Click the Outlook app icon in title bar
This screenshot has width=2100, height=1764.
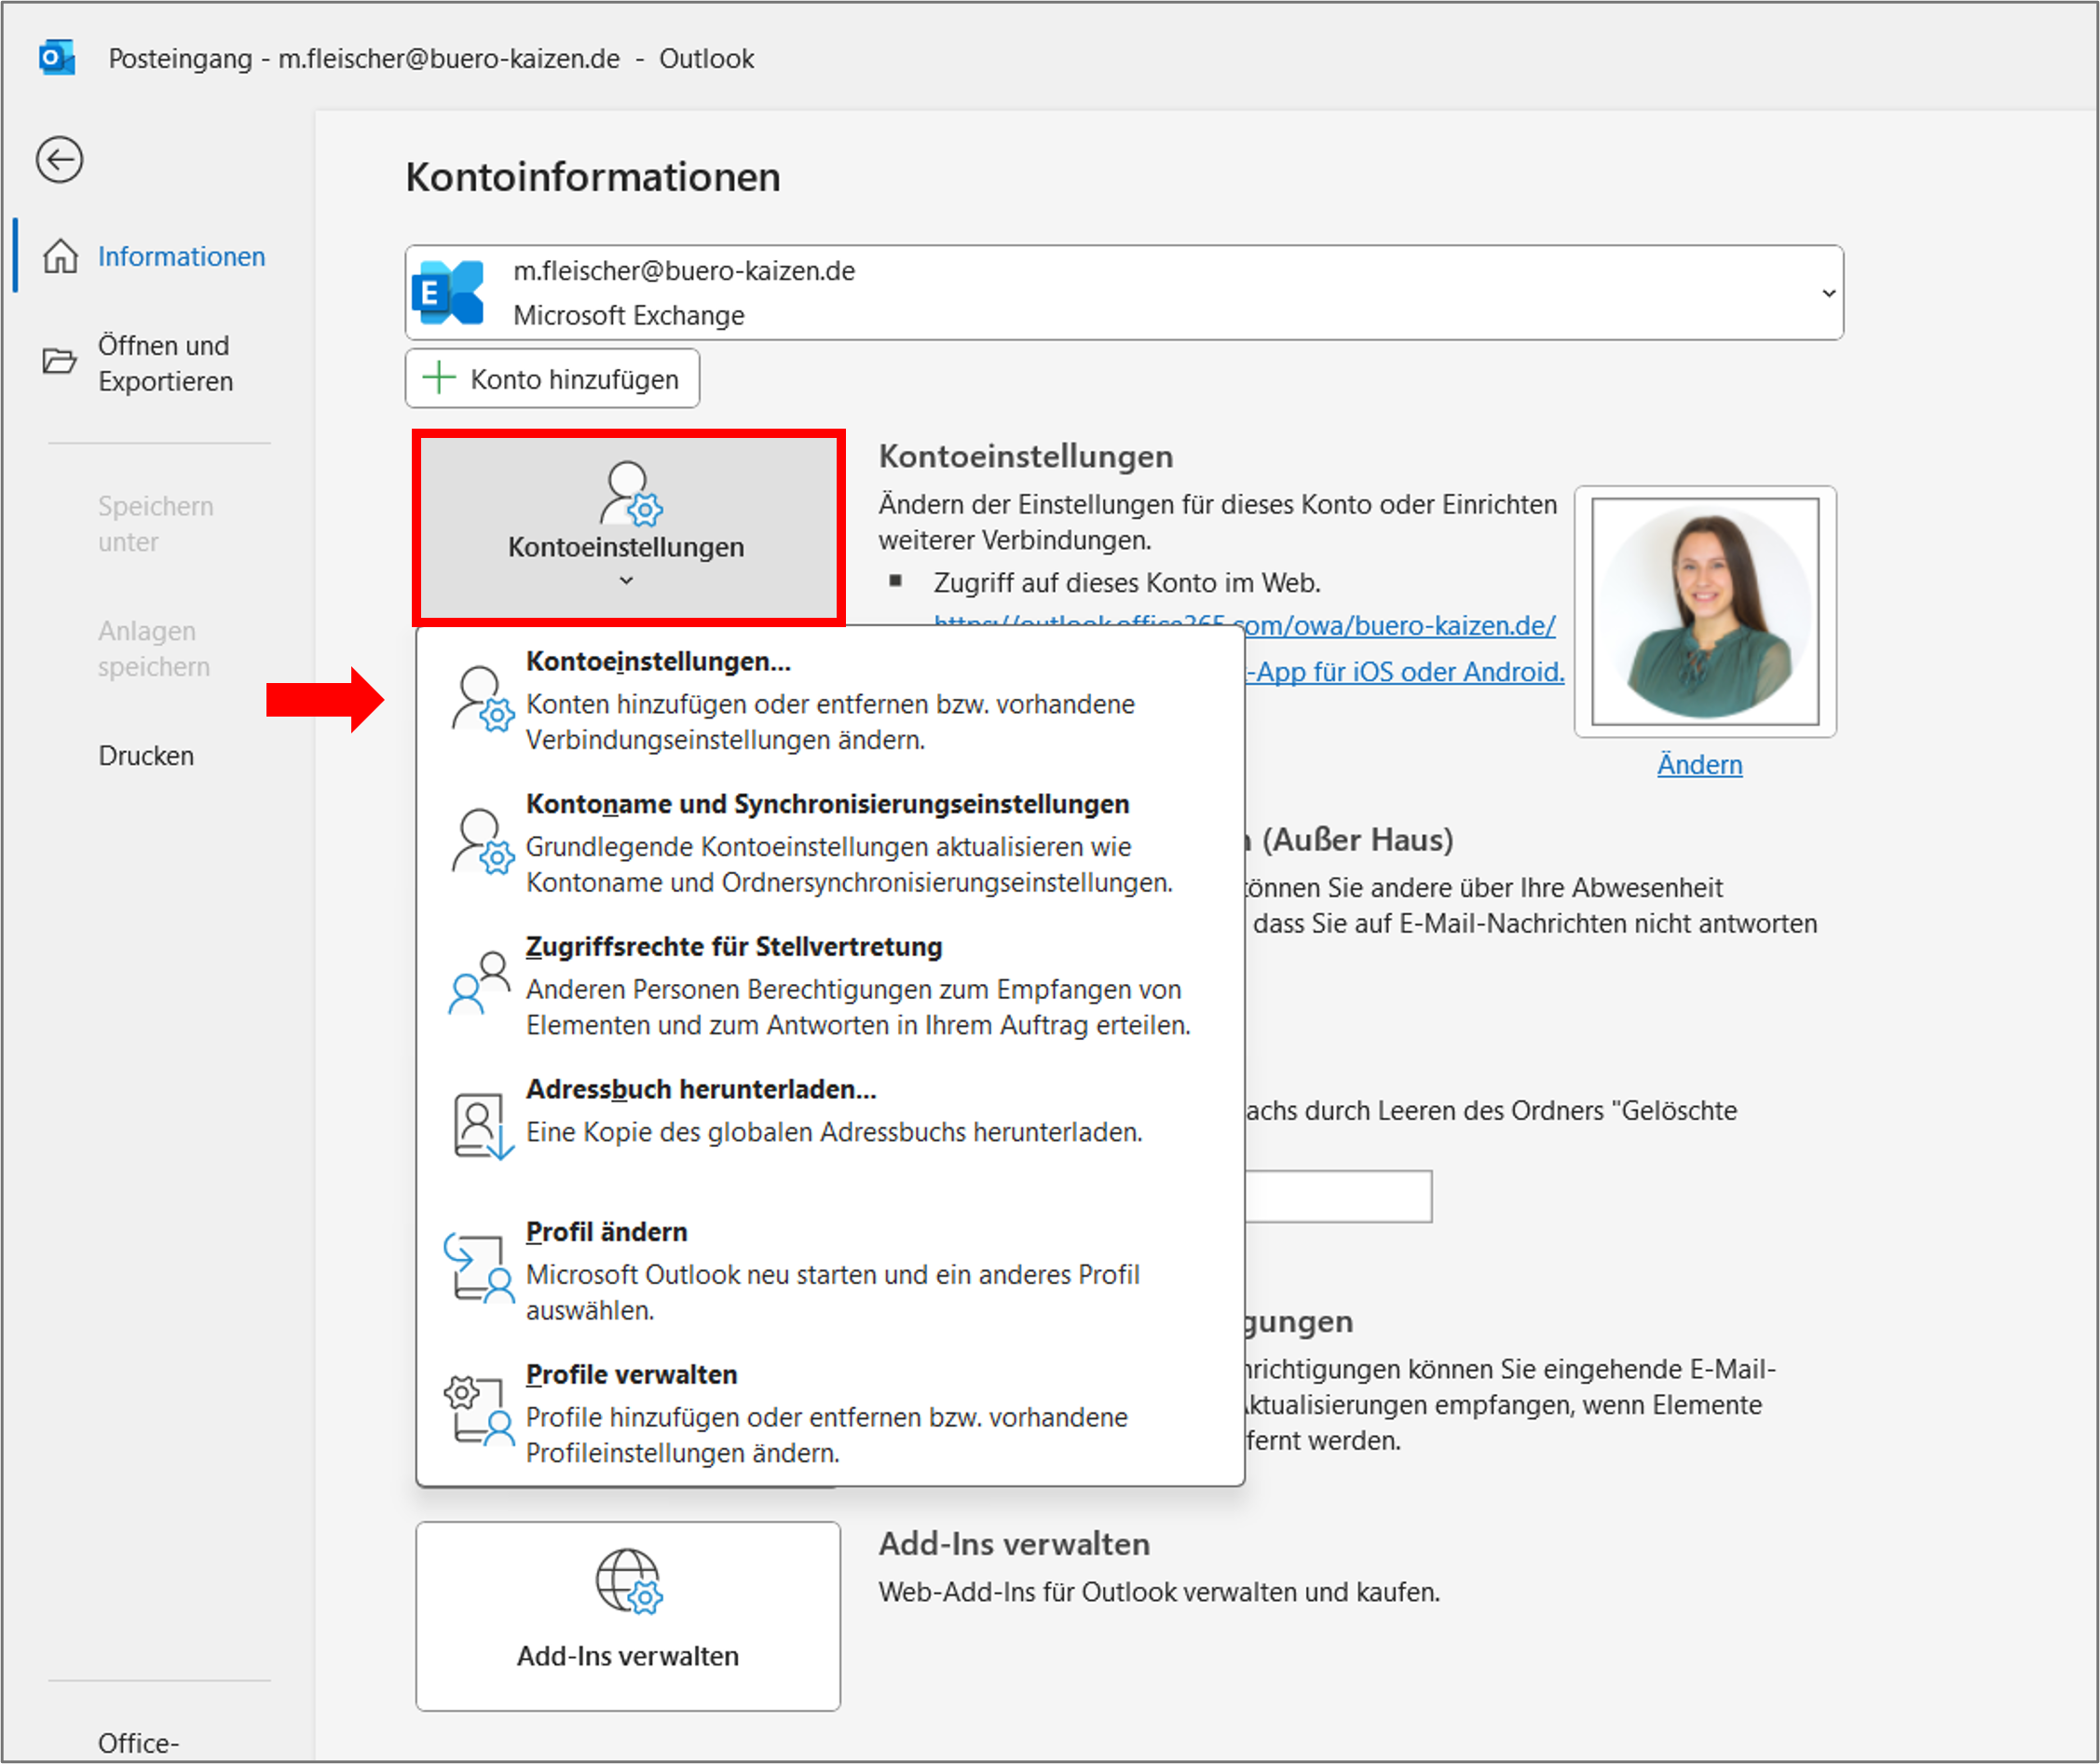coord(57,57)
